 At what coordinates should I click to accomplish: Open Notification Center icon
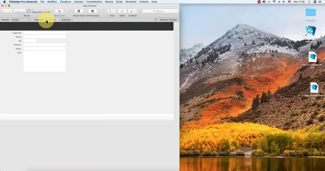coord(320,2)
